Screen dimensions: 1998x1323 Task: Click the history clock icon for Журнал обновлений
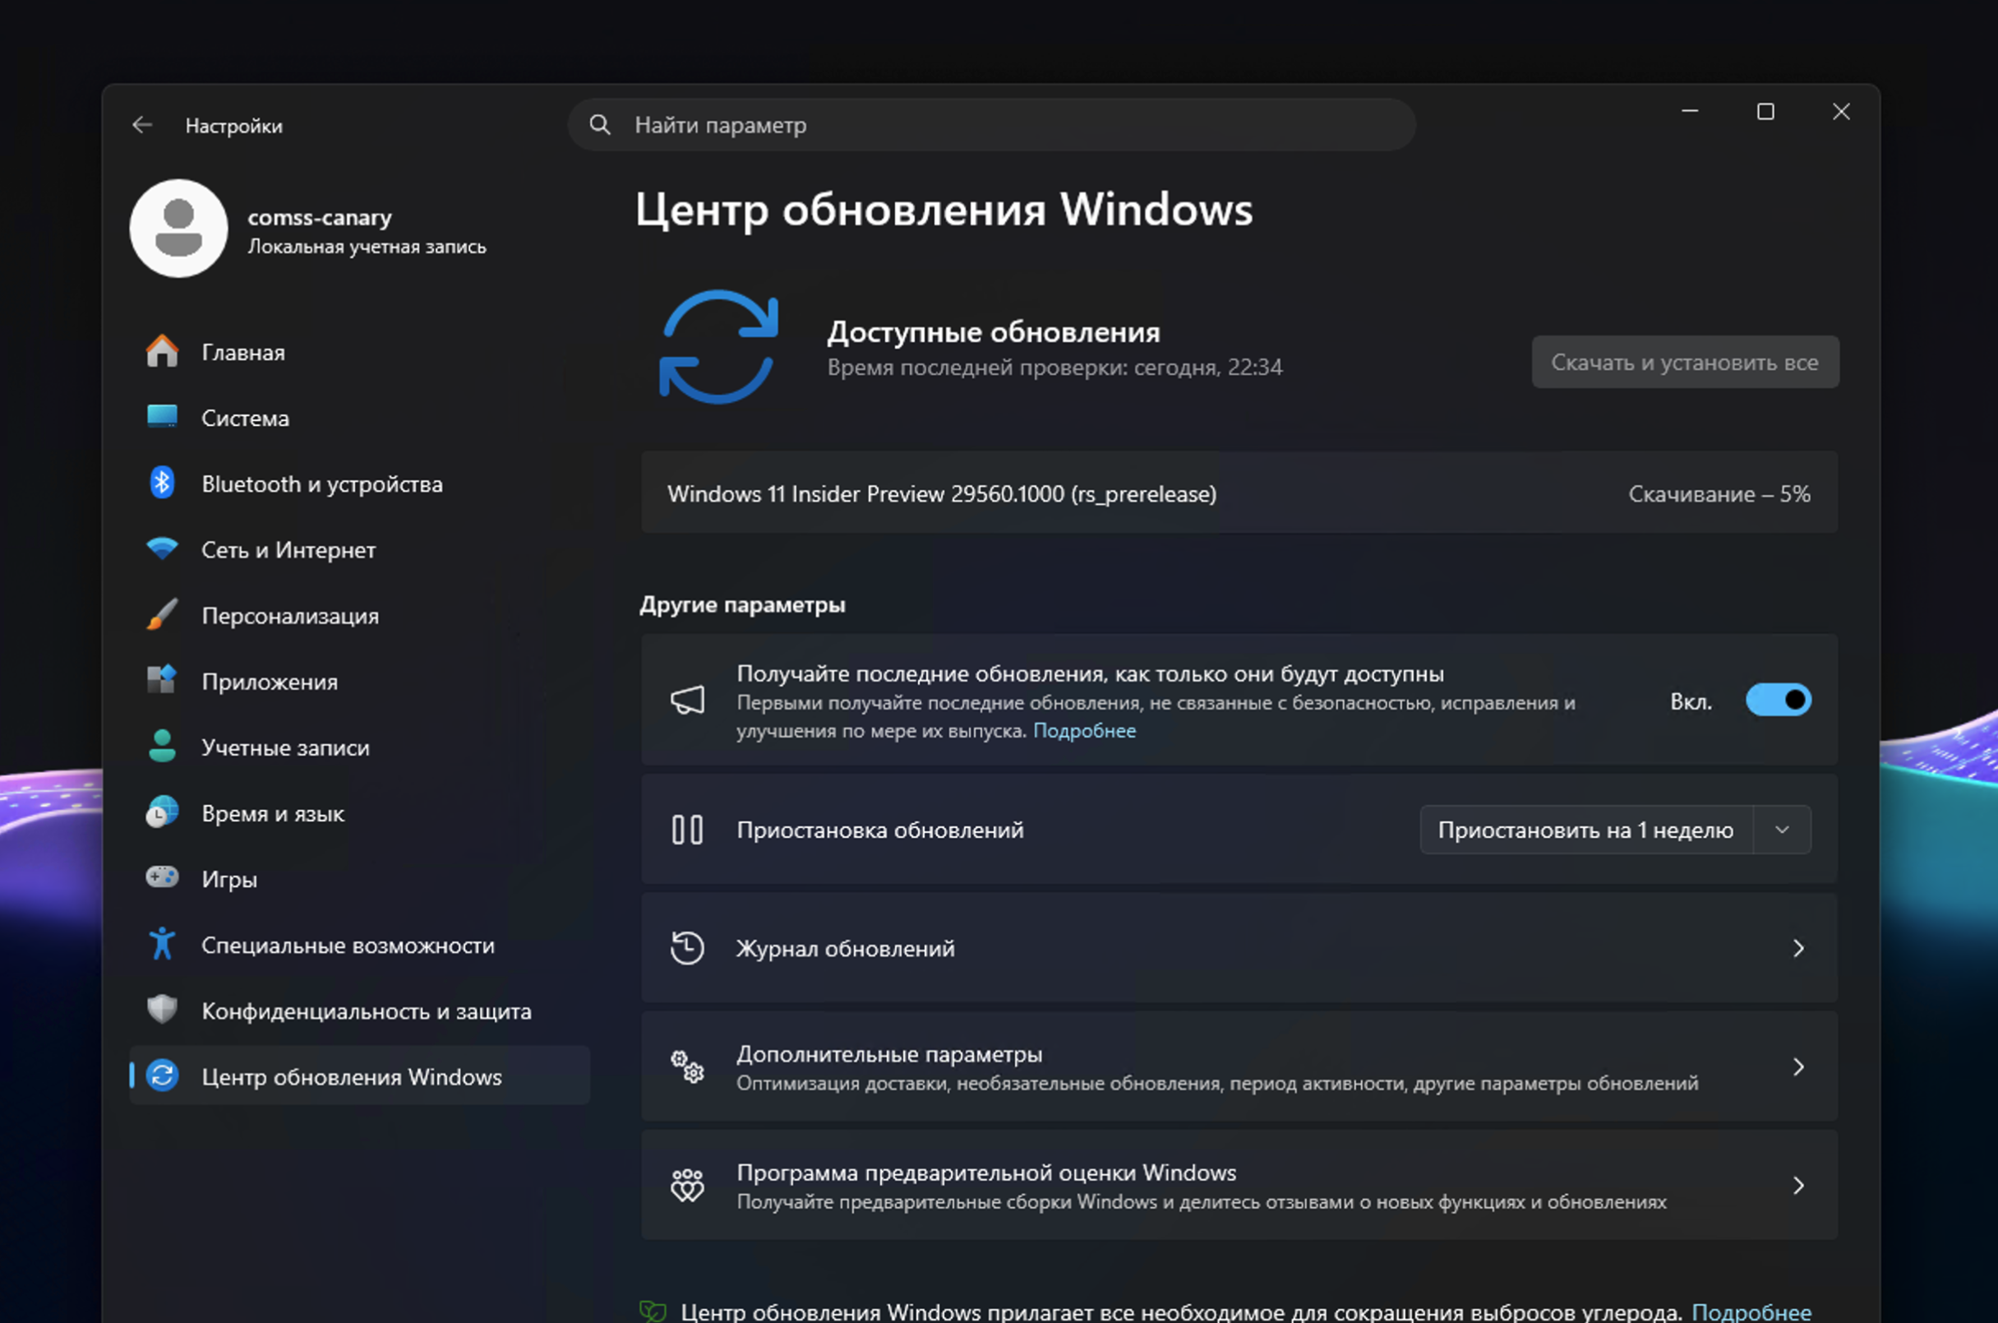[x=687, y=947]
